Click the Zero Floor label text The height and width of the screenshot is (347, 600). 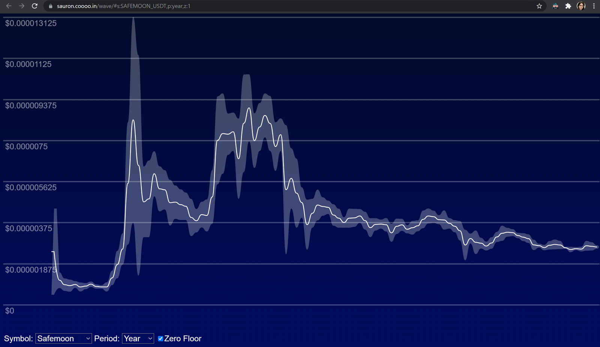click(x=183, y=338)
